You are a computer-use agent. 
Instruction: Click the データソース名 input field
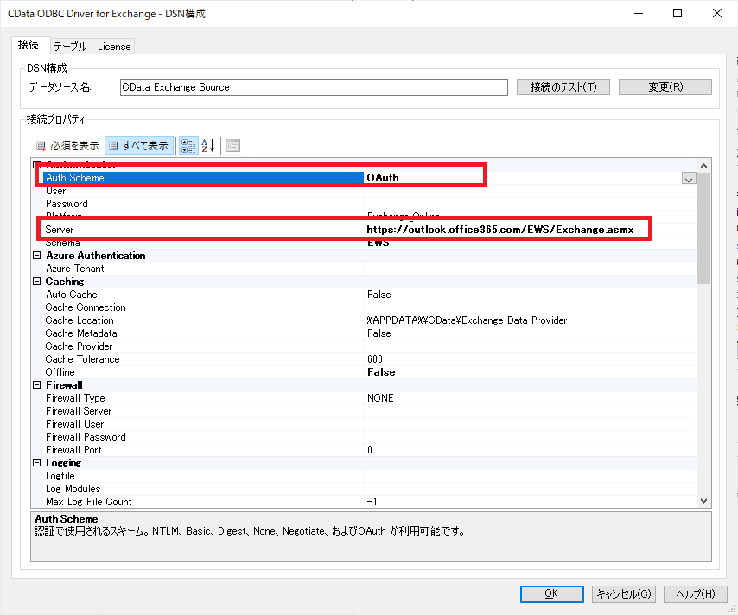[314, 87]
